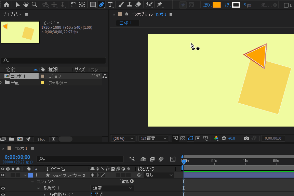This screenshot has height=196, width=294.
Task: Select the Hand tool
Action: [x=26, y=5]
